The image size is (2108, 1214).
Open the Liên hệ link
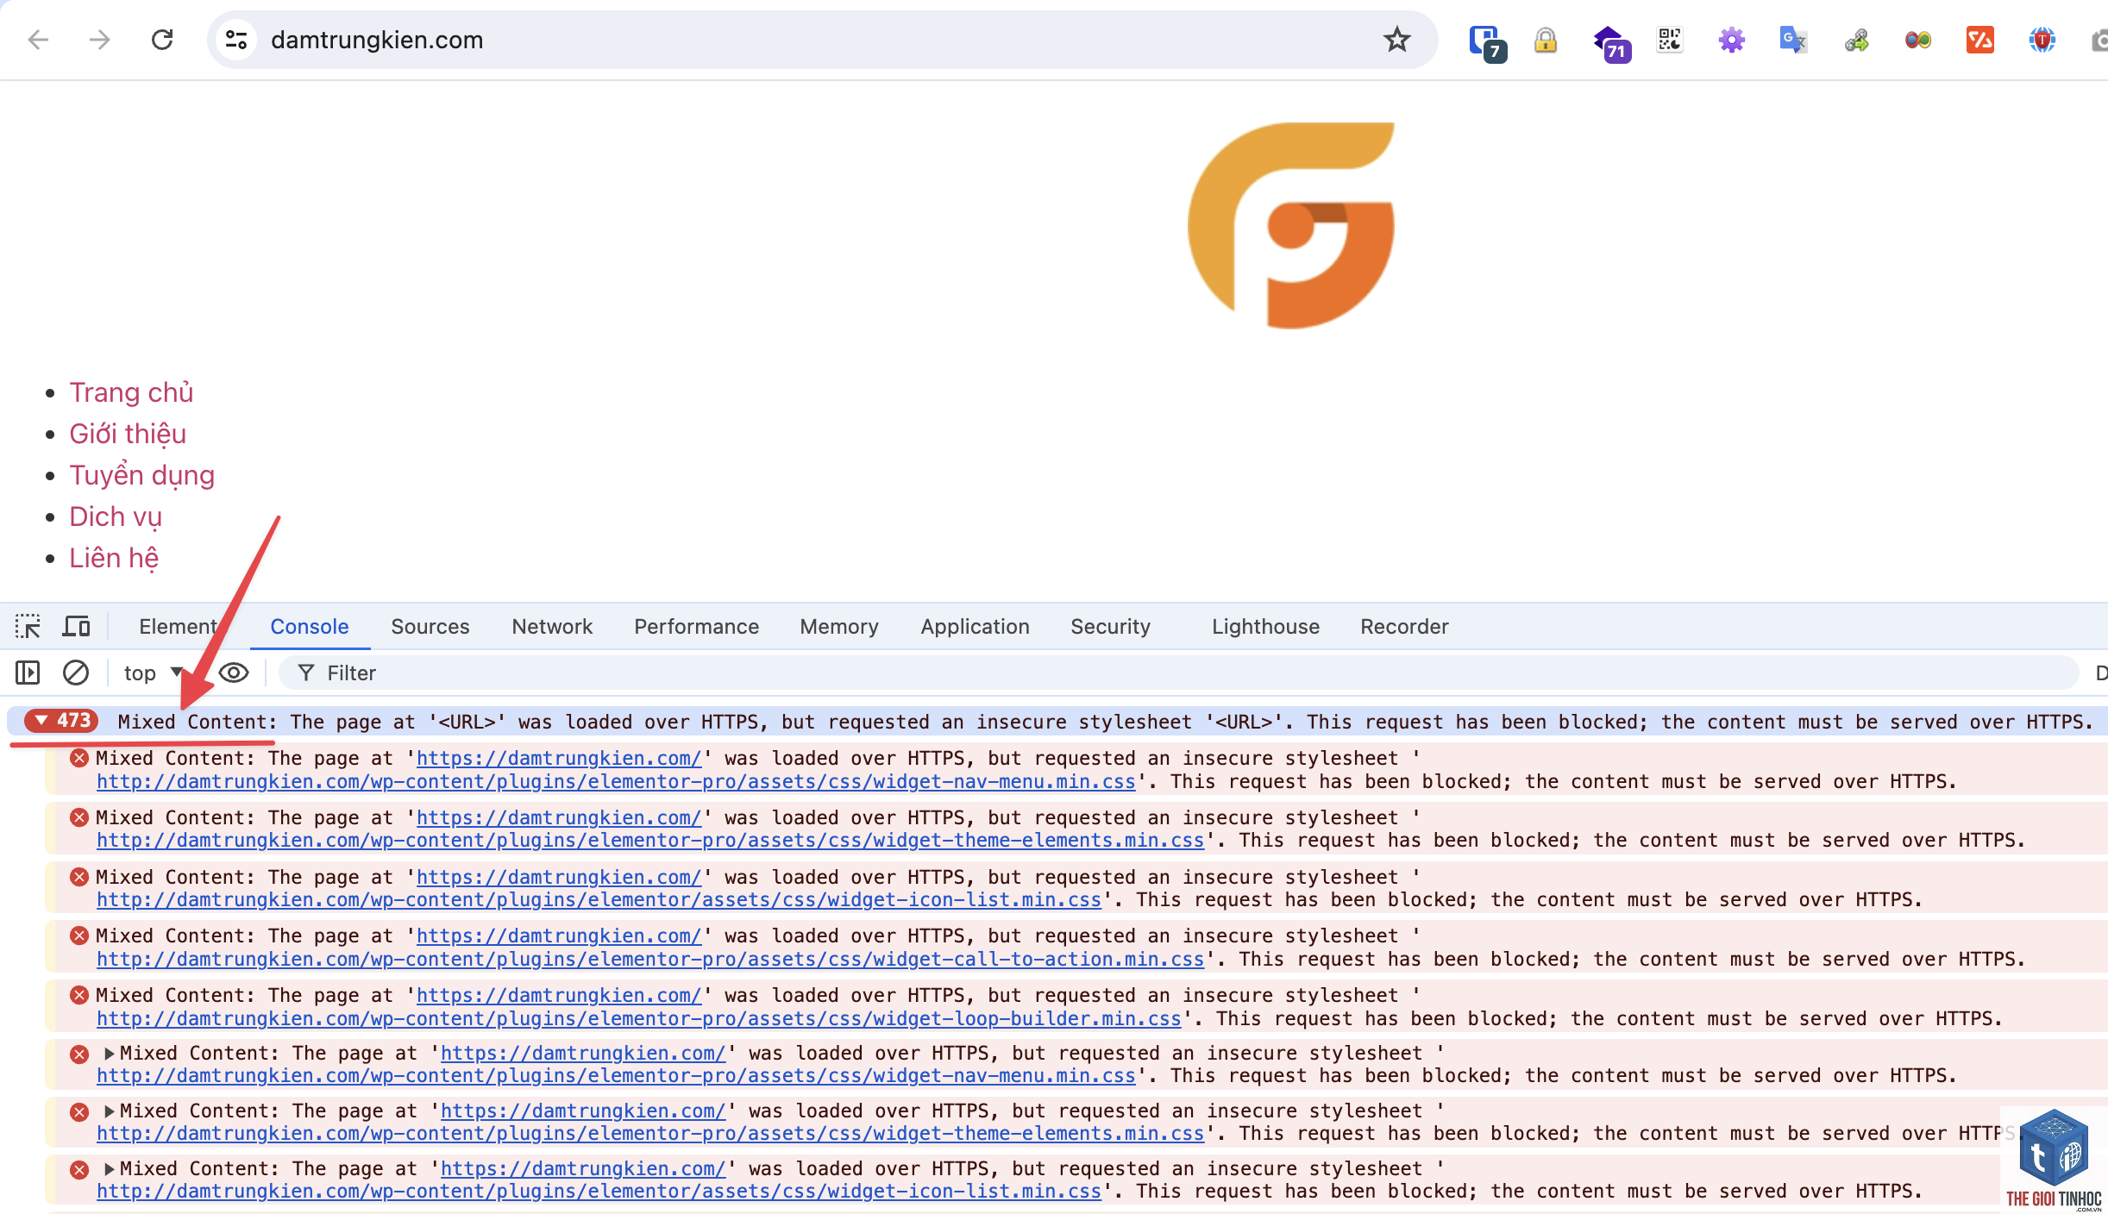pos(114,558)
